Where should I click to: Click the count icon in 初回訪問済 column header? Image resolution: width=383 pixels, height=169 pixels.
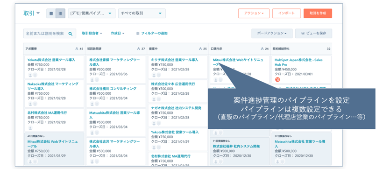[x=139, y=49]
